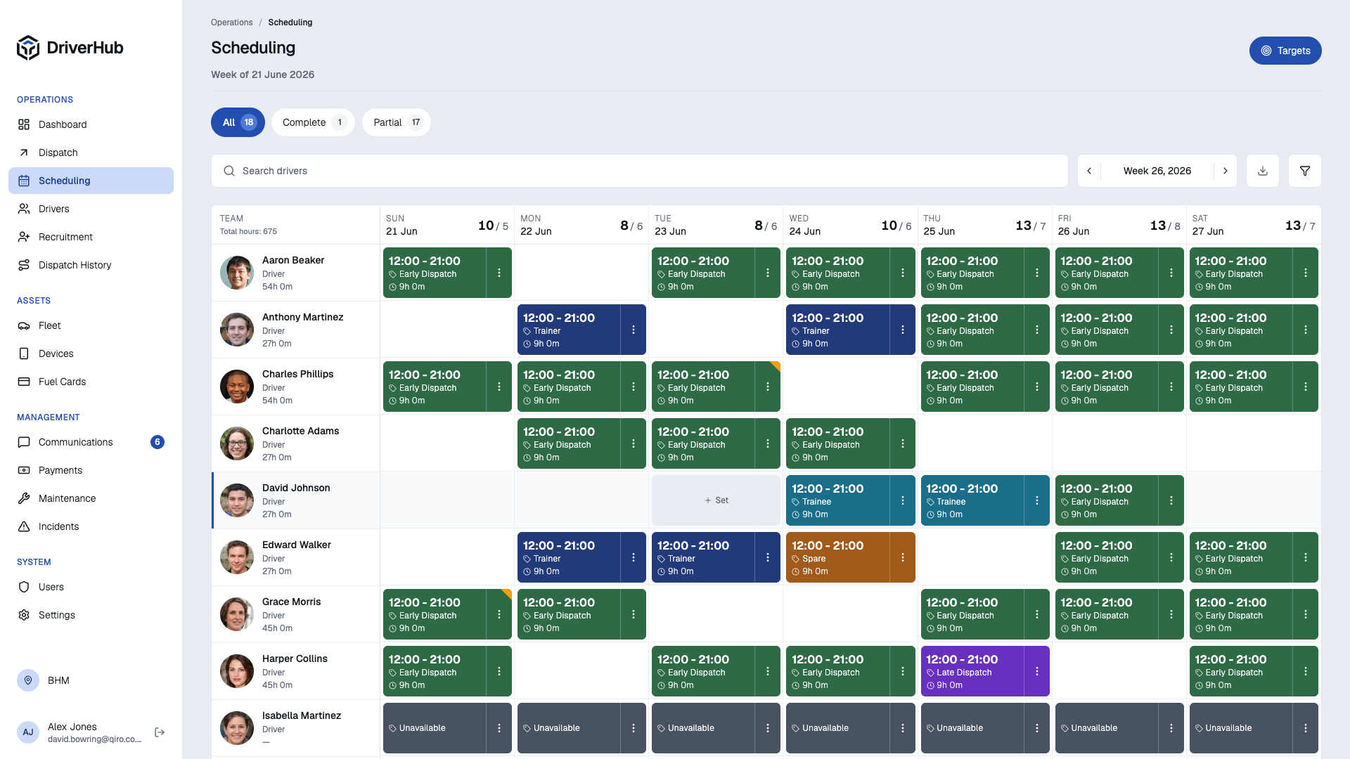
Task: Go to Drivers page
Action: (x=91, y=209)
